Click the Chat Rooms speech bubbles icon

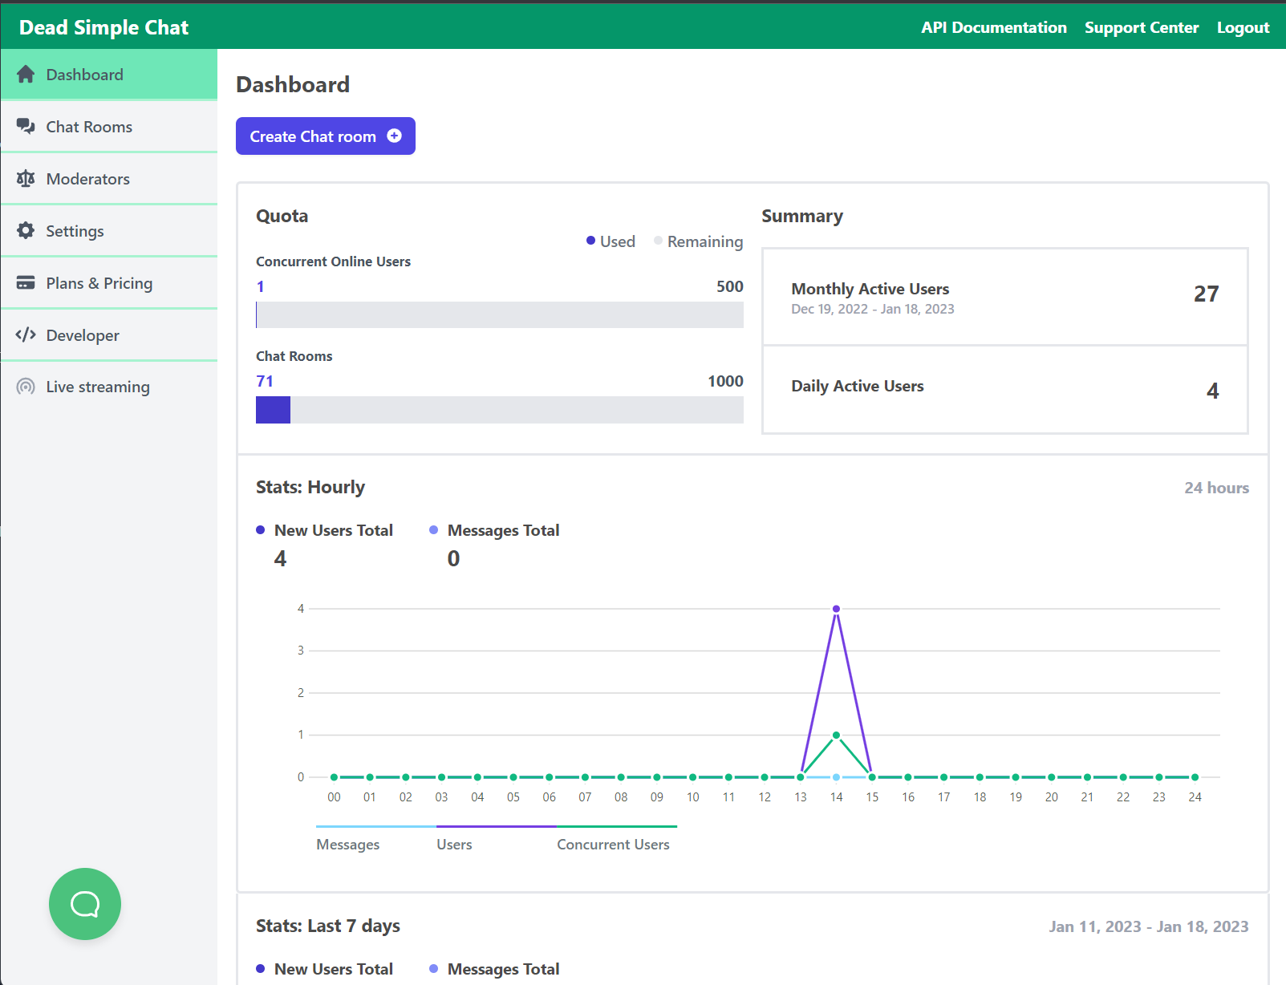coord(26,127)
